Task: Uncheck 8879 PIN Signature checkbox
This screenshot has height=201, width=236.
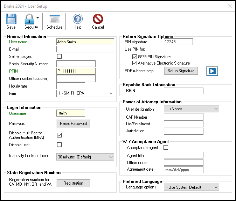Action: [134, 57]
